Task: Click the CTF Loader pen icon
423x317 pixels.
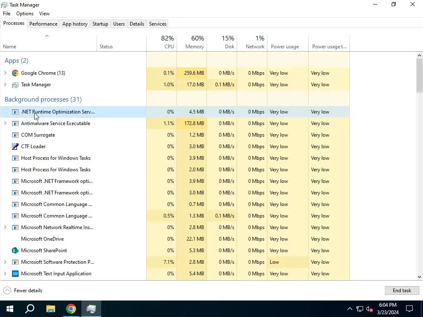Action: coord(15,147)
